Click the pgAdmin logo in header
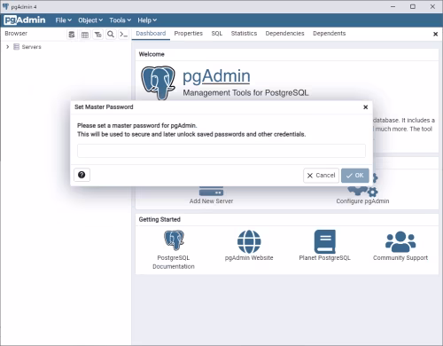This screenshot has width=443, height=346. pyautogui.click(x=25, y=20)
